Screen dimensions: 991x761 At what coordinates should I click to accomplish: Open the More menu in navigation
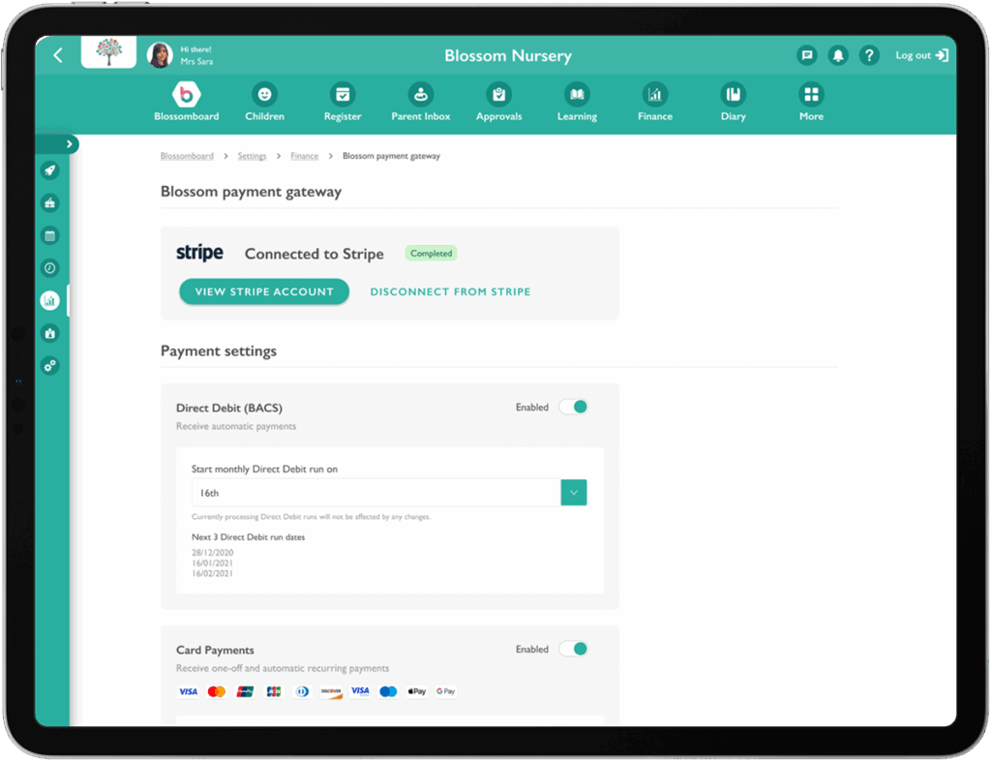coord(811,95)
